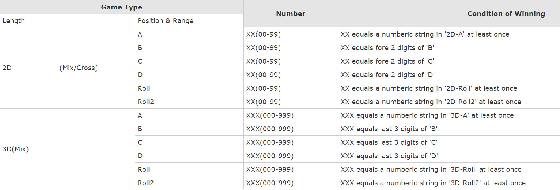Click condition text mentioning '2D-Roll' once

[428, 88]
